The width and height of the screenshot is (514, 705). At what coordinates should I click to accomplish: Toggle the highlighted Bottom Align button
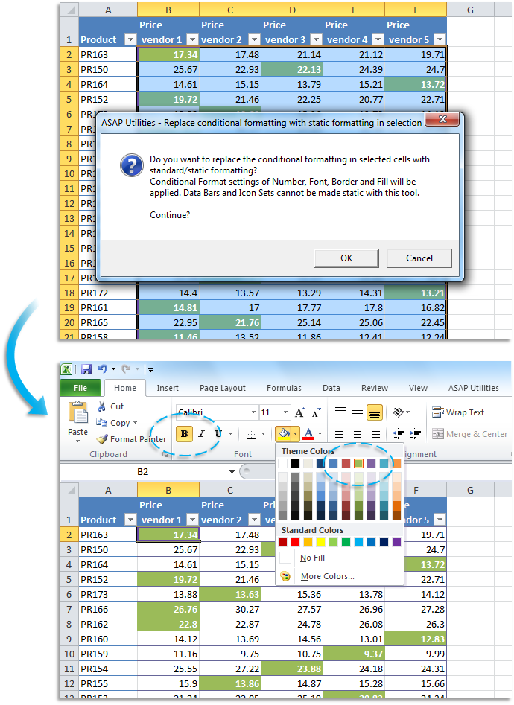[x=375, y=412]
